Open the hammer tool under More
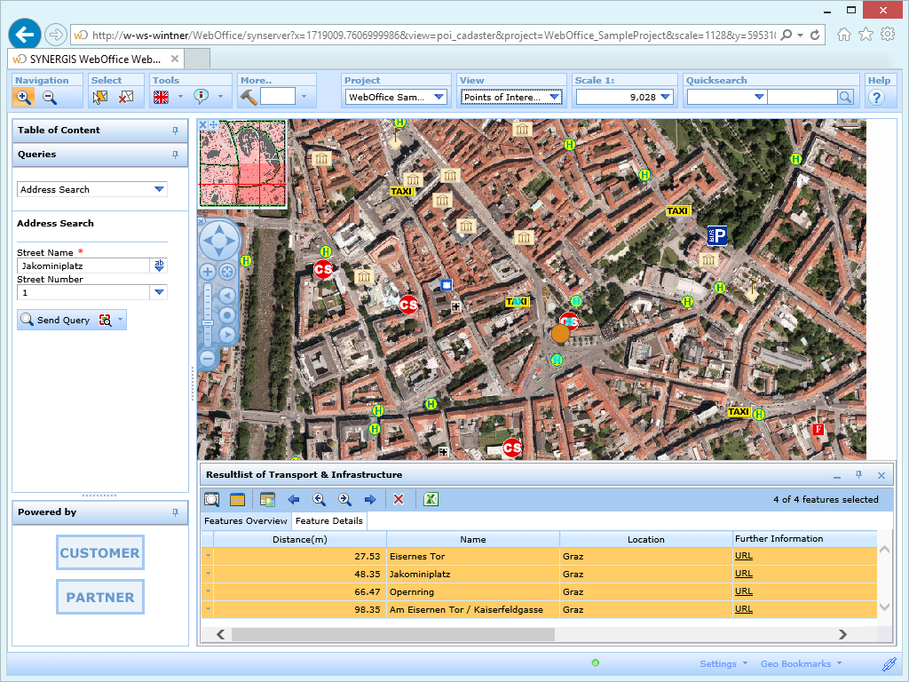 pyautogui.click(x=249, y=97)
